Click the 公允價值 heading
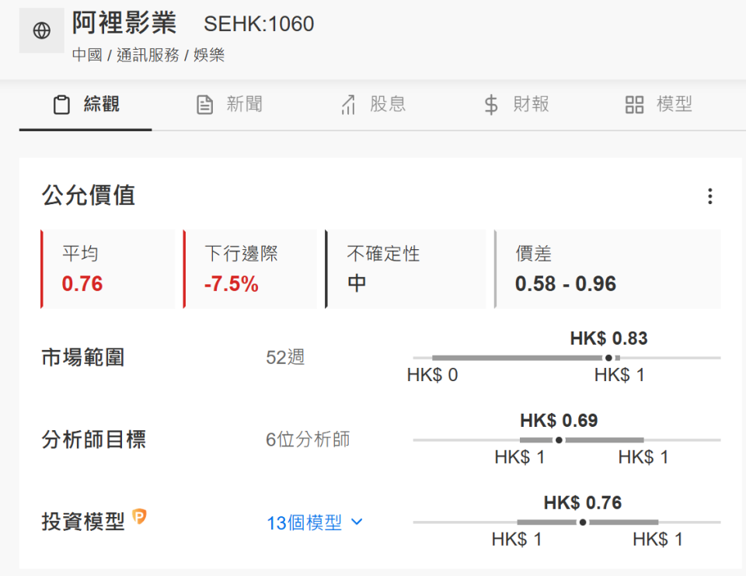This screenshot has height=576, width=746. pyautogui.click(x=89, y=196)
